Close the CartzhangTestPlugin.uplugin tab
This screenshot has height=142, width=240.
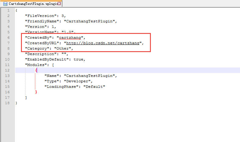click(x=59, y=4)
